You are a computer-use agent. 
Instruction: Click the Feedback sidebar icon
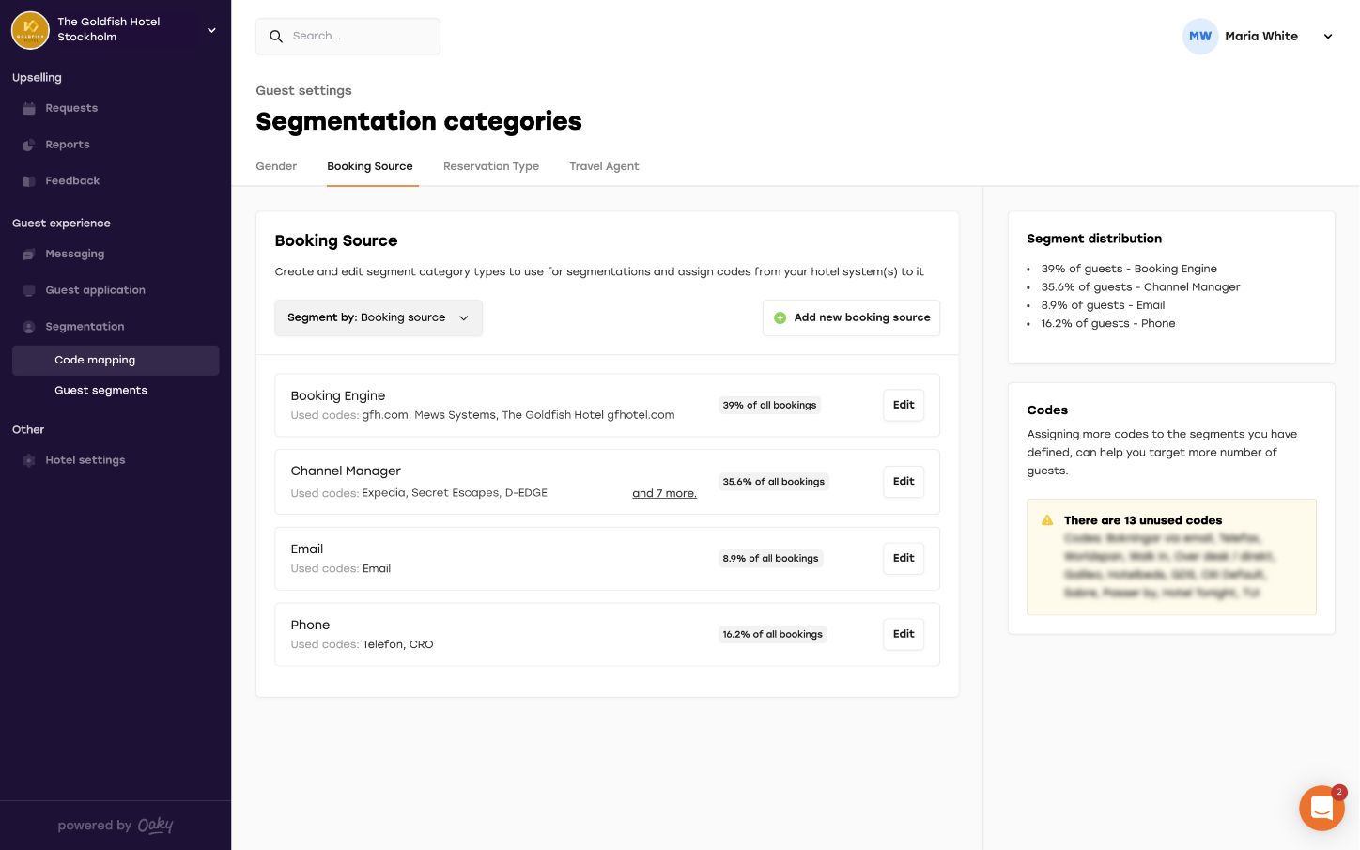pos(29,181)
